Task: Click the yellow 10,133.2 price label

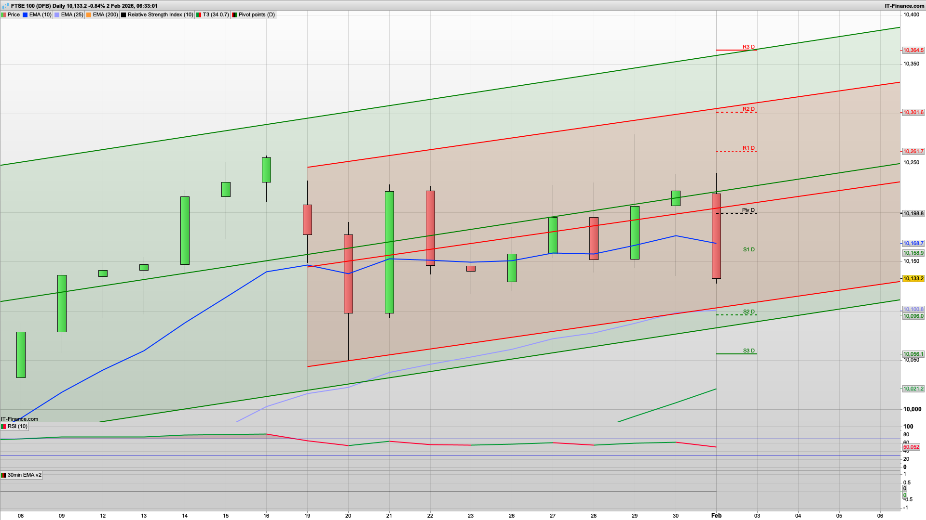Action: point(913,278)
